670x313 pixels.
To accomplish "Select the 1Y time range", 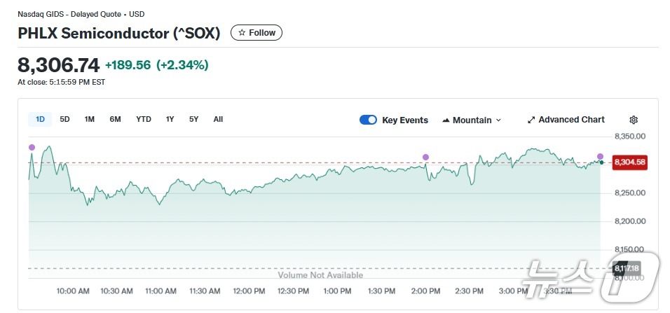I will (170, 119).
